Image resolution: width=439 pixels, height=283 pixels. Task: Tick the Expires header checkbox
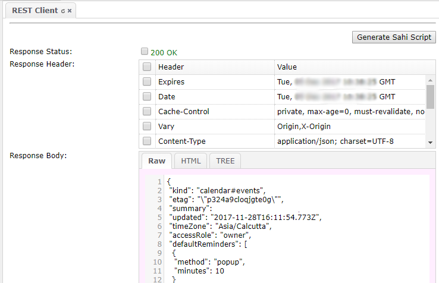click(147, 82)
